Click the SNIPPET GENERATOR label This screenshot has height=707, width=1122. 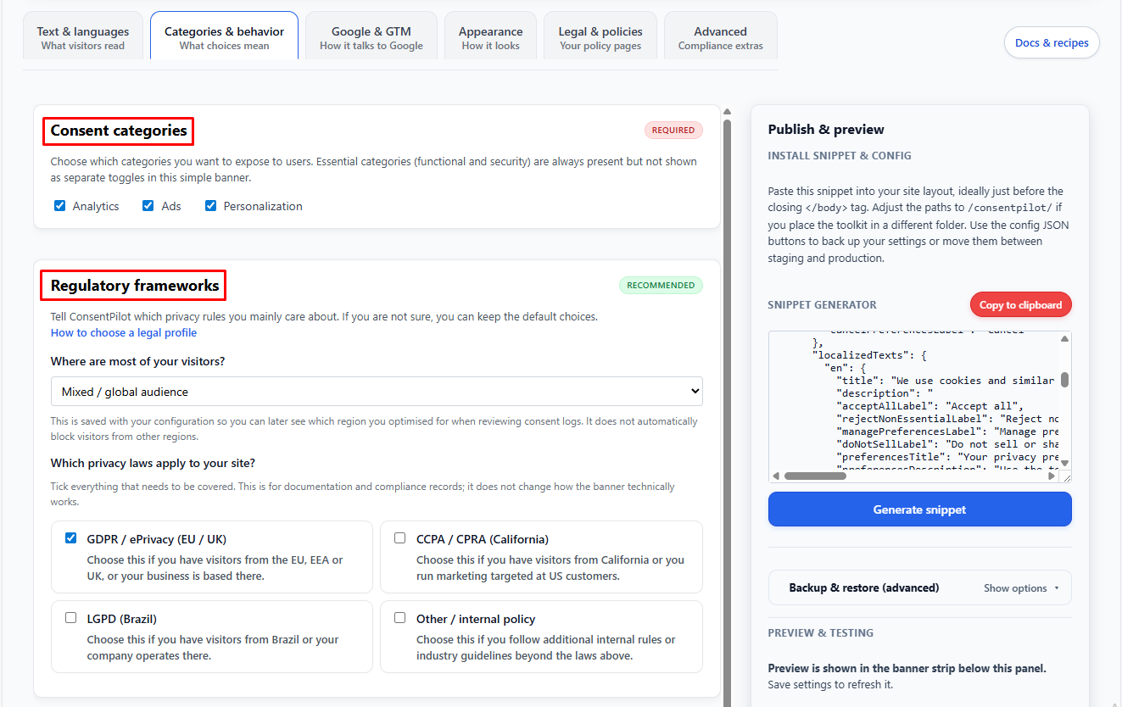pos(823,305)
